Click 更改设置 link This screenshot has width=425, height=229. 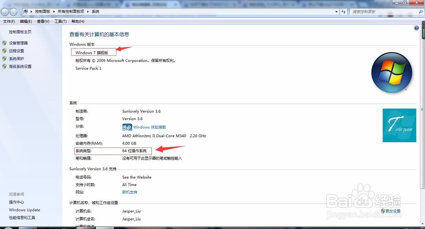tap(393, 211)
